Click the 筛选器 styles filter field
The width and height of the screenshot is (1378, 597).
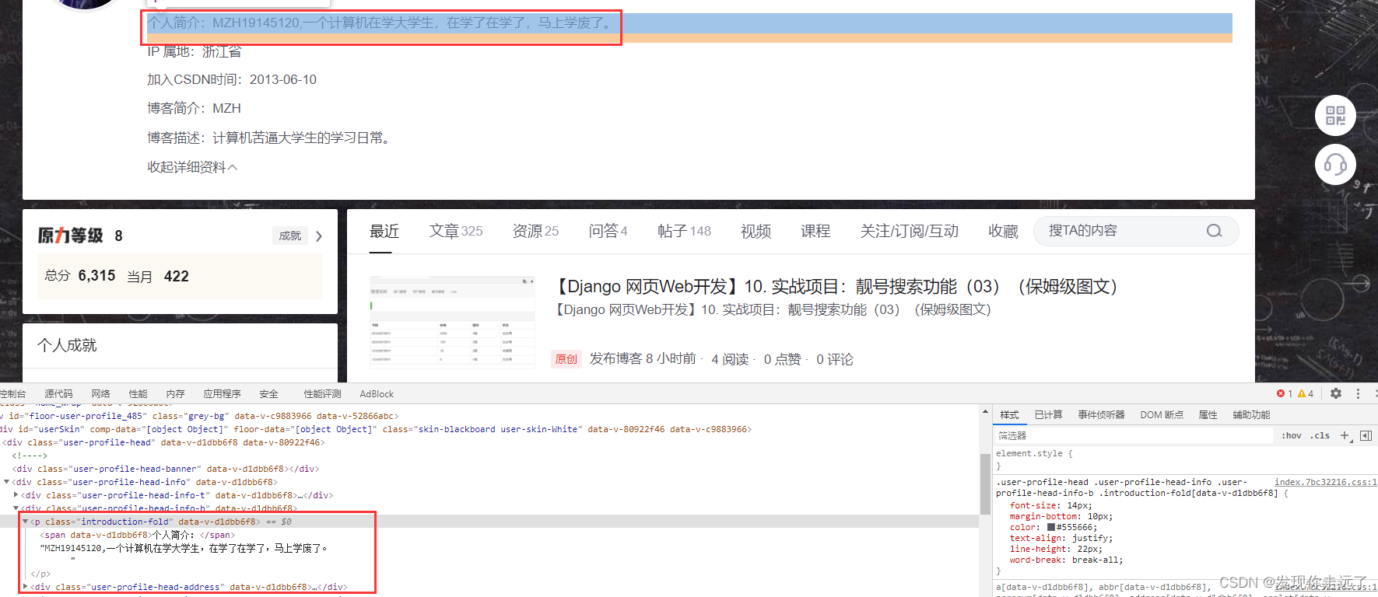click(1133, 435)
